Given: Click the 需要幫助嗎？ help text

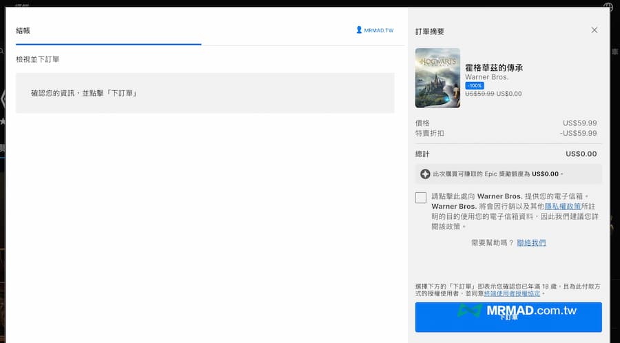Looking at the screenshot, I should [493, 242].
